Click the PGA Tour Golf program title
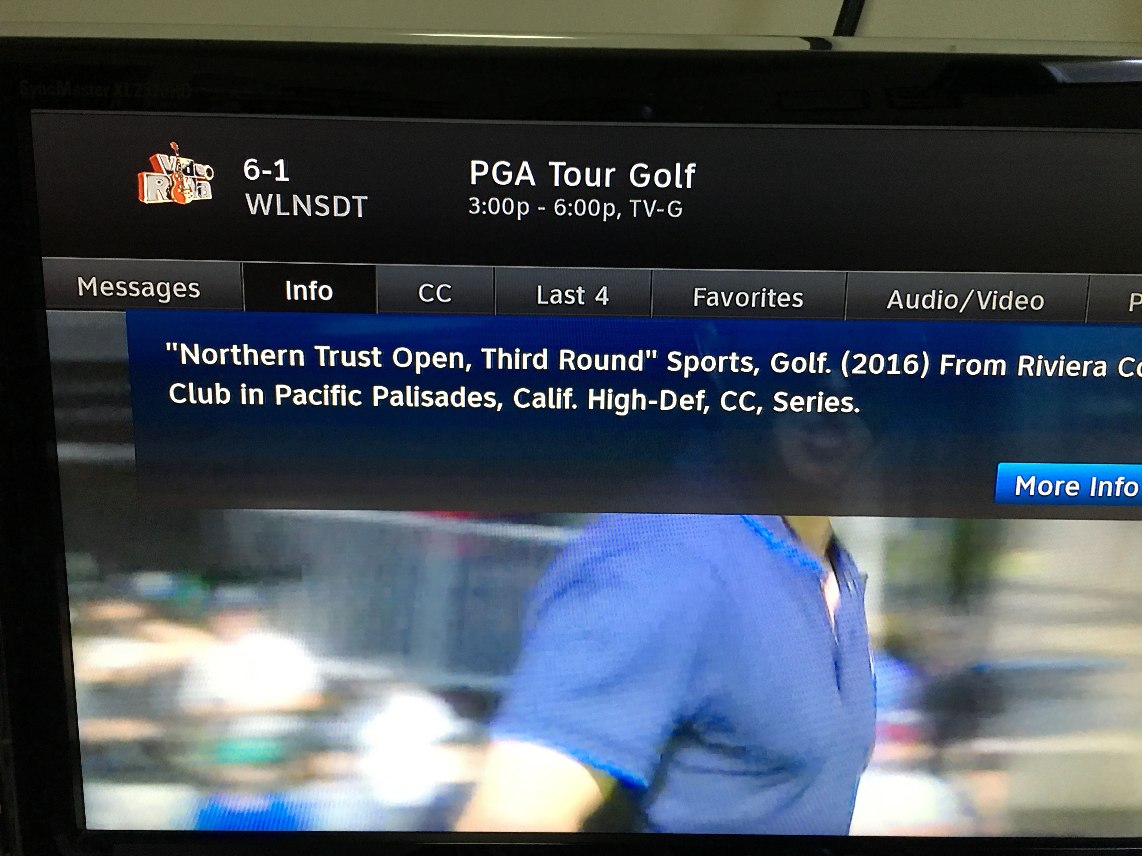 [582, 174]
